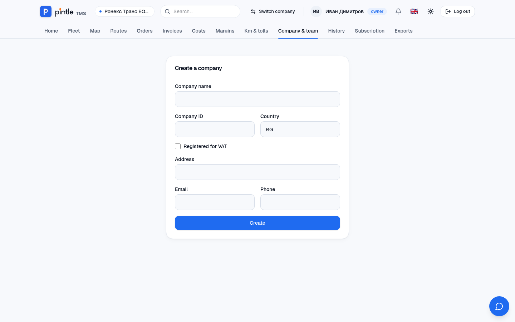Click the Company name input field
515x322 pixels.
coord(257,99)
